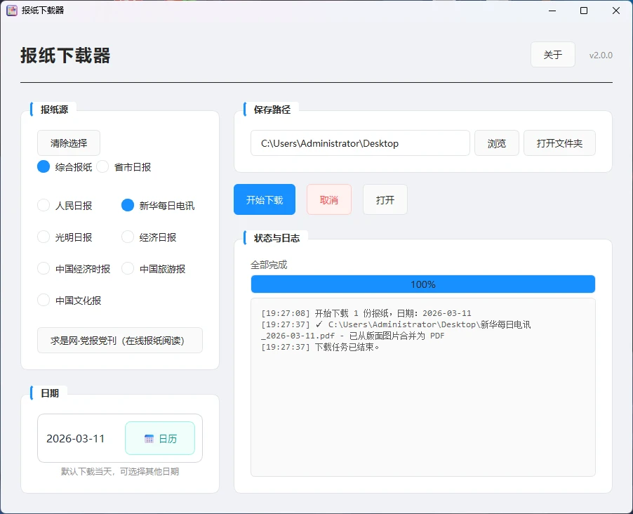Click 浏览 to choose a save path
Viewport: 633px width, 514px height.
point(497,143)
